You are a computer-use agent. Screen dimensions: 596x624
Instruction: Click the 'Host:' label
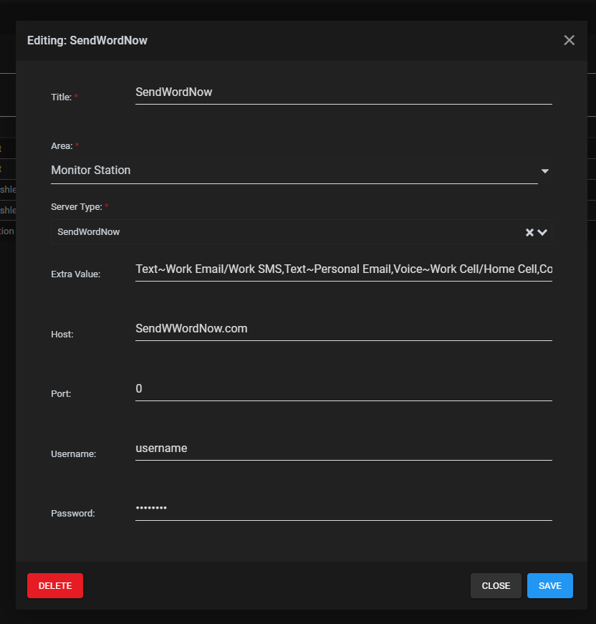point(62,335)
